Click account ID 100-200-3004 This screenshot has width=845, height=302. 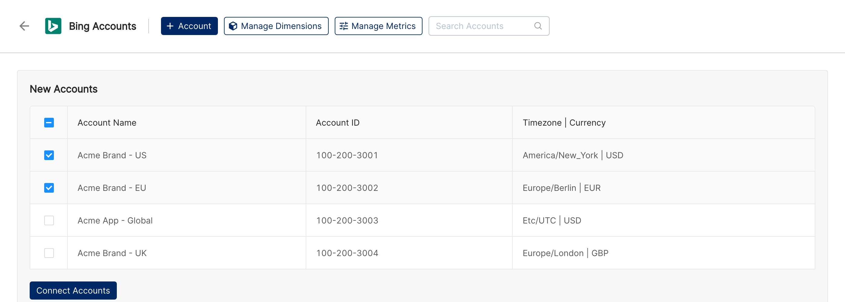pyautogui.click(x=347, y=253)
